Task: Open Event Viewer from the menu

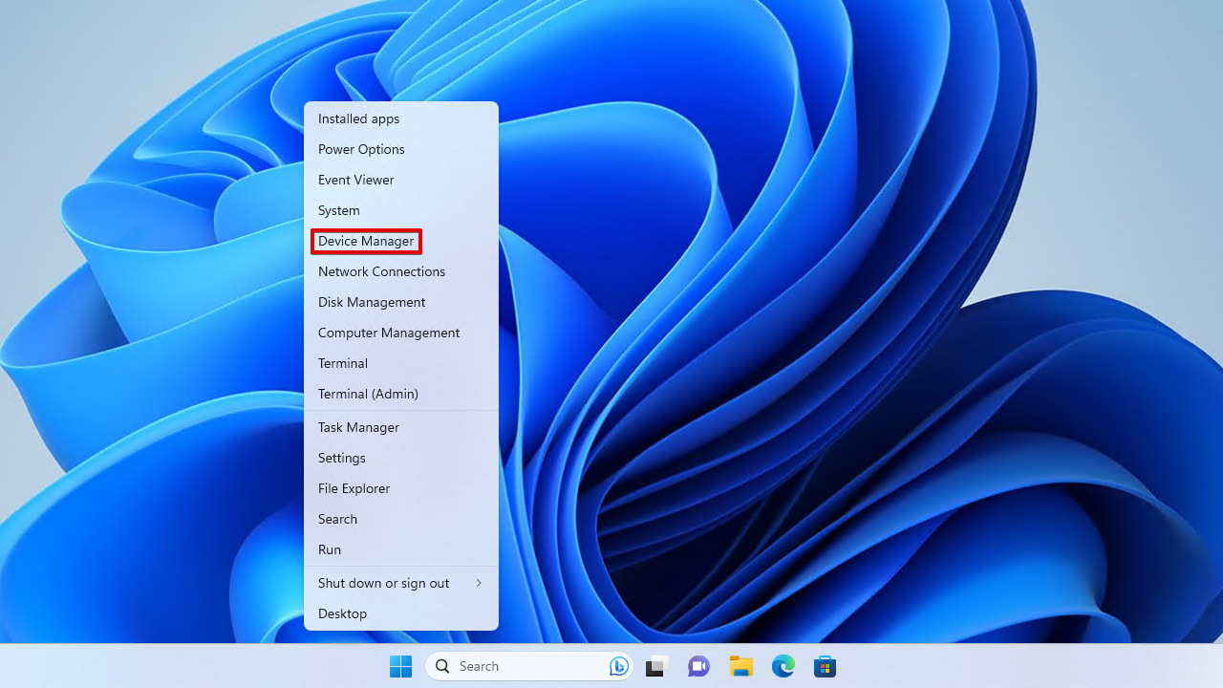Action: 355,180
